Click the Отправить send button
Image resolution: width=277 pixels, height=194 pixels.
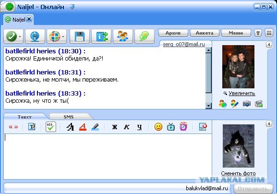click(x=253, y=189)
